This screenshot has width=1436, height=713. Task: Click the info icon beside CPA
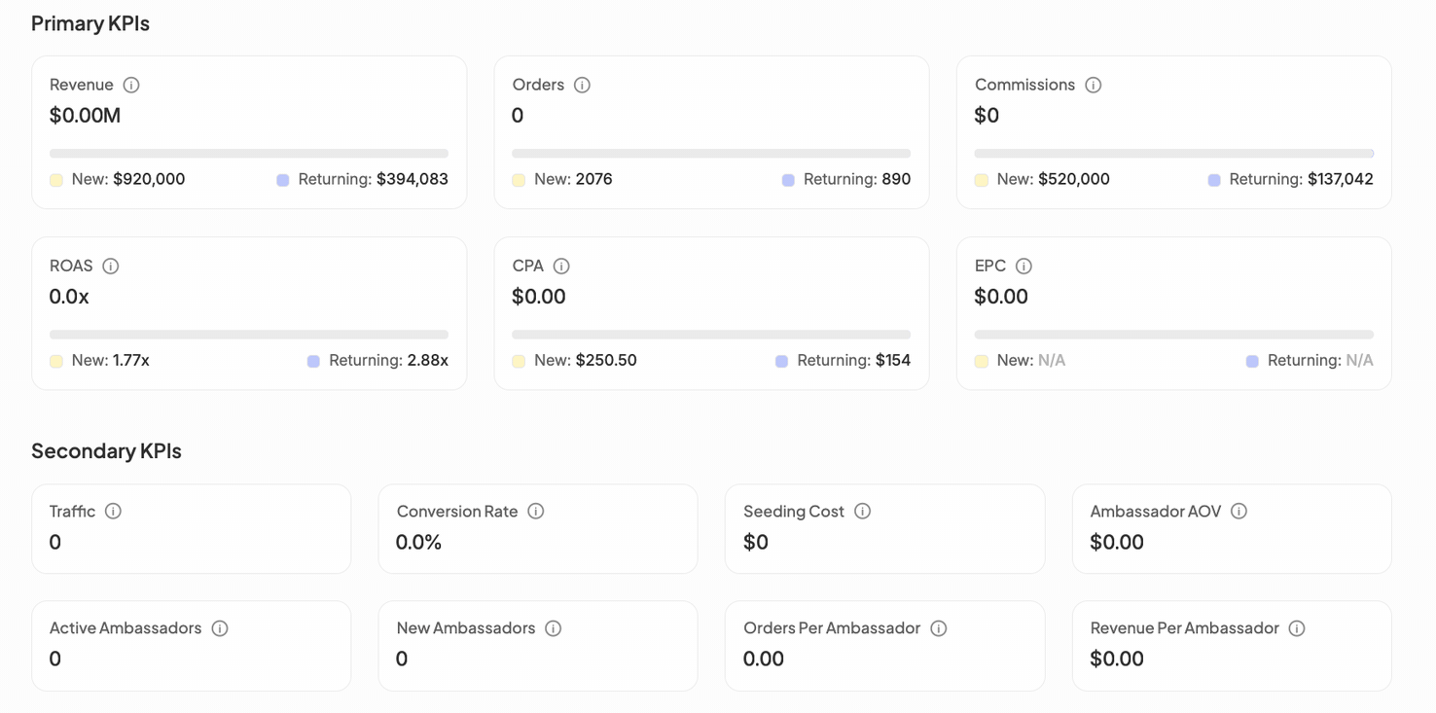(561, 266)
